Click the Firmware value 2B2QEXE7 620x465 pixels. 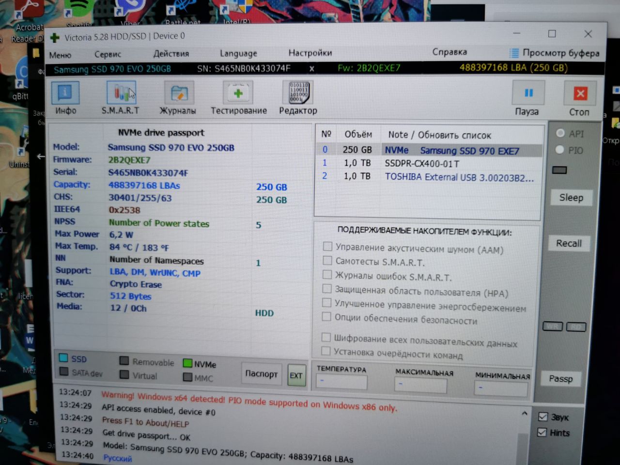[129, 160]
